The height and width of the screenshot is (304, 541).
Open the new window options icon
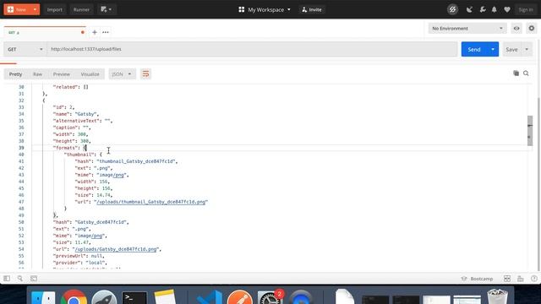pyautogui.click(x=106, y=9)
